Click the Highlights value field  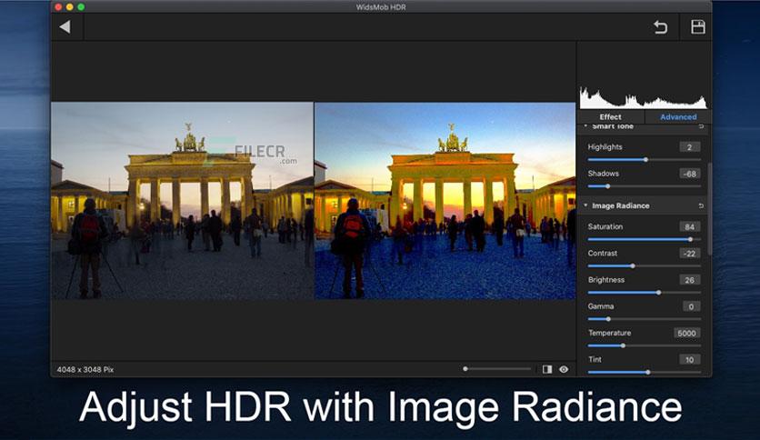coord(689,147)
